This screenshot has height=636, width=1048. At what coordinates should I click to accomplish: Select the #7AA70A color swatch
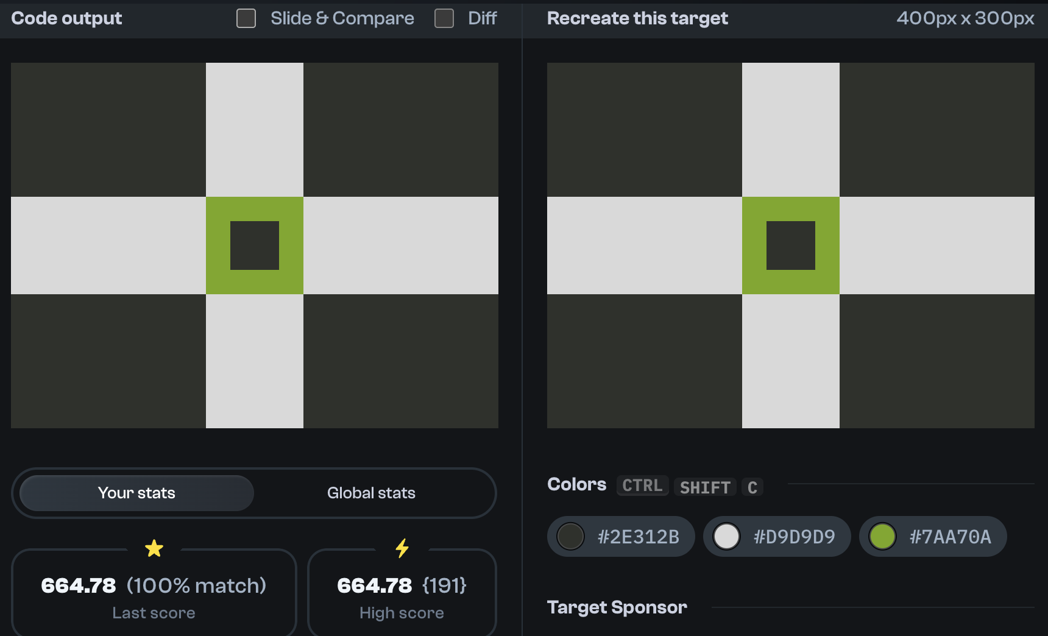(x=932, y=537)
